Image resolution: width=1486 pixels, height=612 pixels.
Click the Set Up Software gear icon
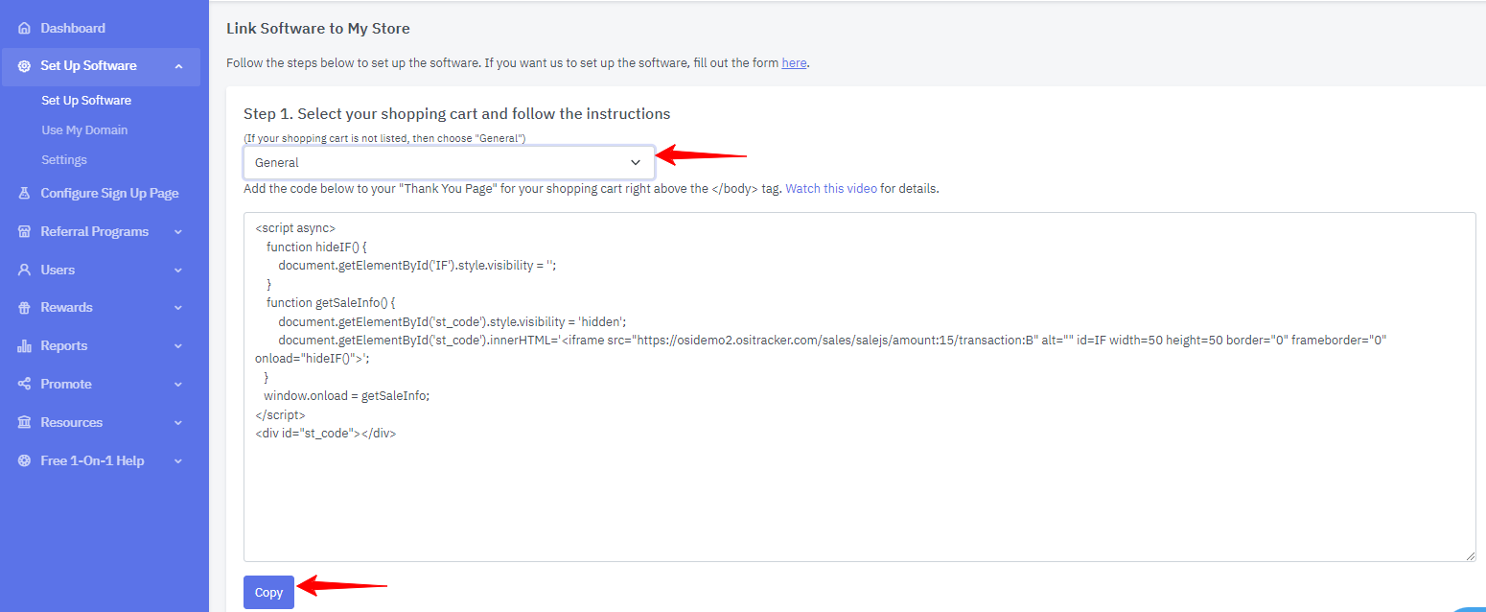24,66
